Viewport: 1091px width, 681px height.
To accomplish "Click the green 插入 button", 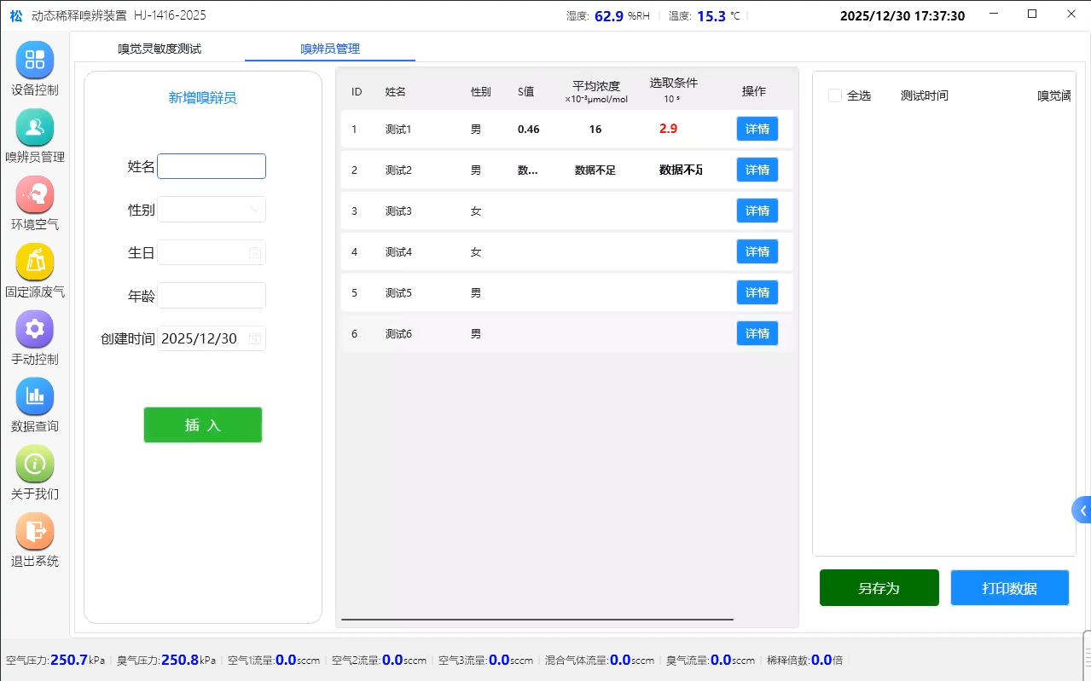I will click(x=202, y=424).
